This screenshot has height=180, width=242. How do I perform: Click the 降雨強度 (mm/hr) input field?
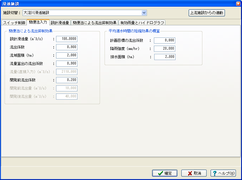coord(165,49)
